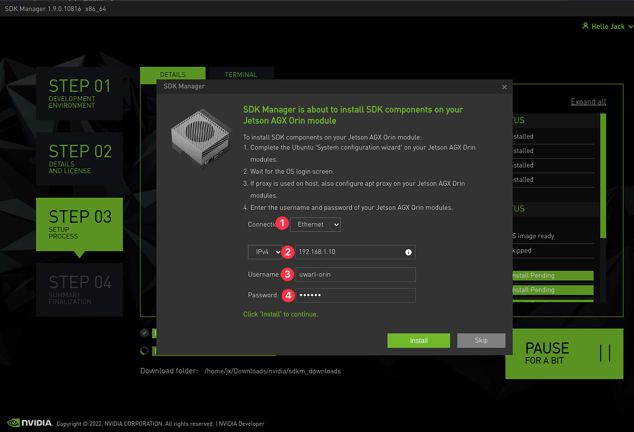Go to STEP 02 Details and License
The width and height of the screenshot is (634, 432).
tap(79, 159)
